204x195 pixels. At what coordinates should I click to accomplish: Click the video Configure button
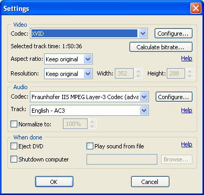(174, 34)
